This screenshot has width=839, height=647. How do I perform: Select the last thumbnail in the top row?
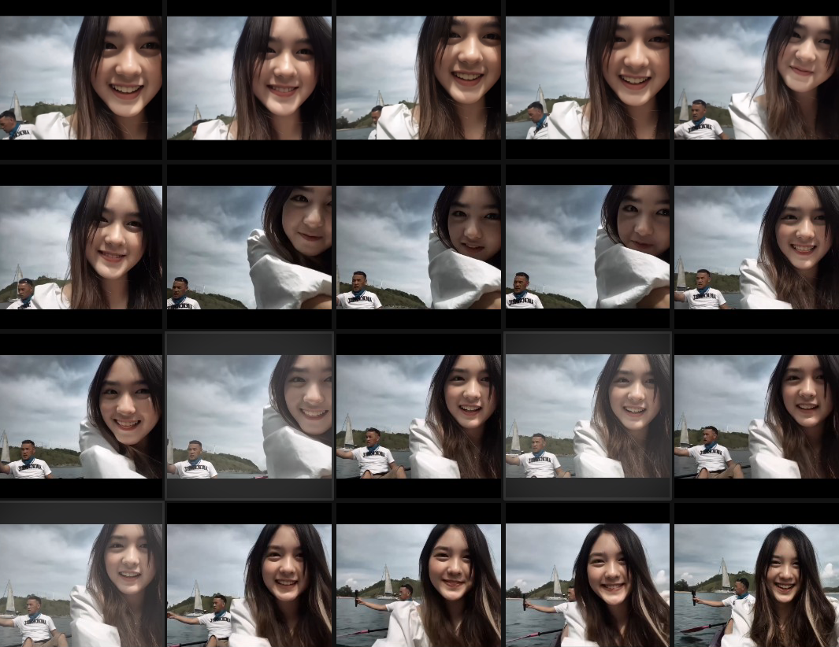[756, 78]
